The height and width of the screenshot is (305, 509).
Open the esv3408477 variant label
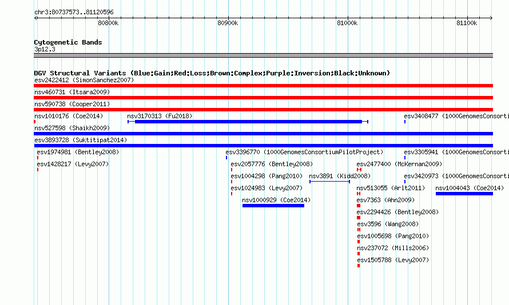click(x=456, y=116)
